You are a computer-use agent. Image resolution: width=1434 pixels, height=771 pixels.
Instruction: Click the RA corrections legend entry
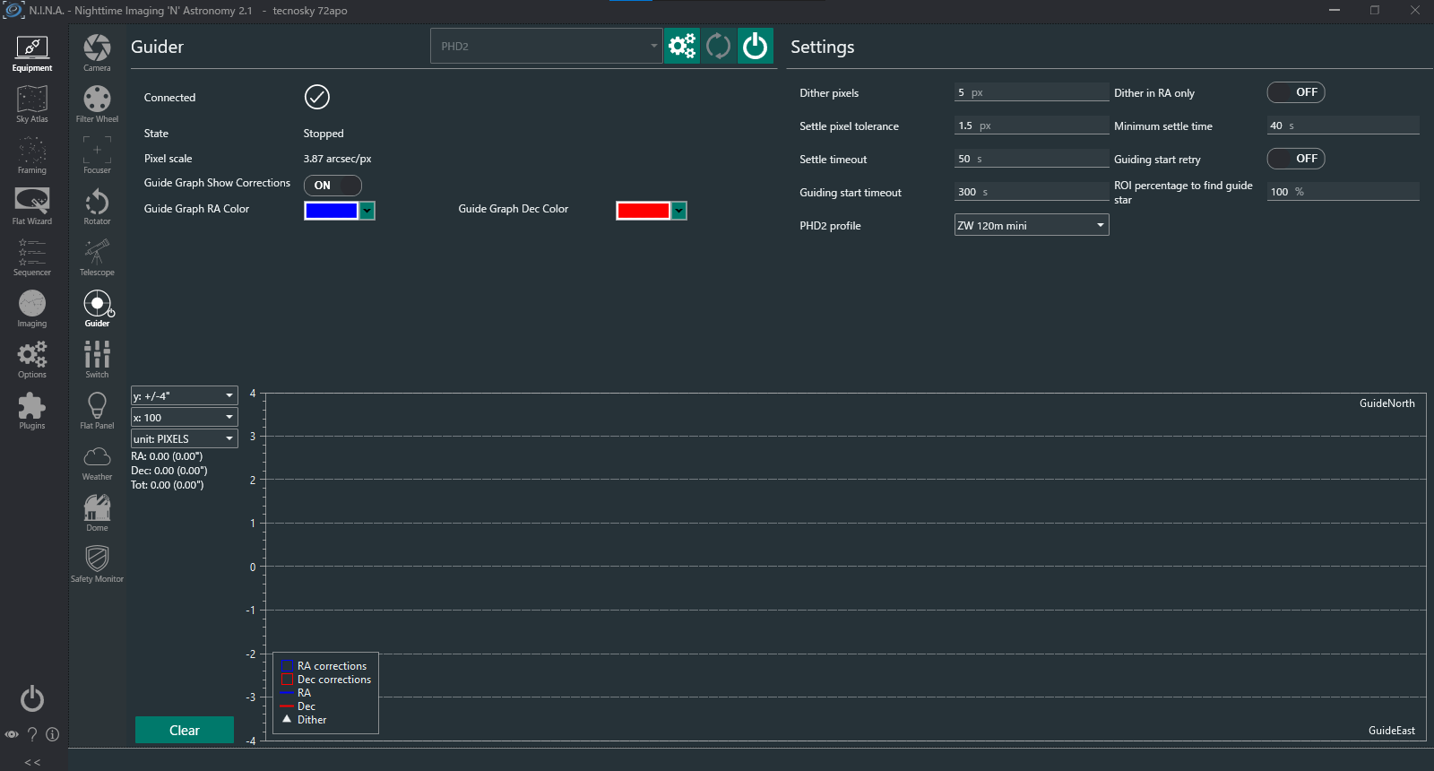[x=324, y=666]
